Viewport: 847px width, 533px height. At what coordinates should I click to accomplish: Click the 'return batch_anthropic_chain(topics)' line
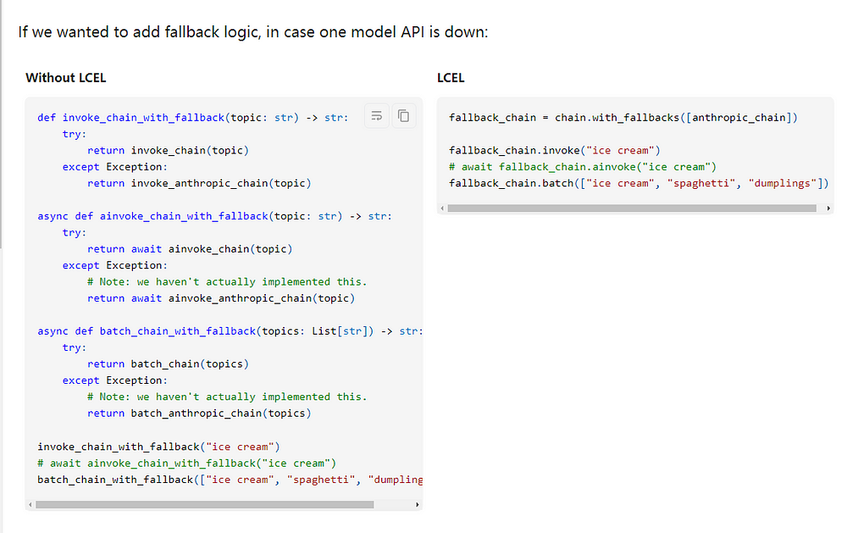[x=199, y=414]
